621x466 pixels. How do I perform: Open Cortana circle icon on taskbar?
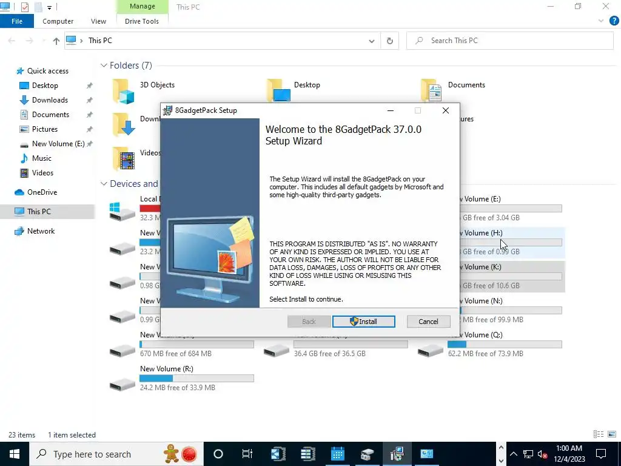point(218,454)
